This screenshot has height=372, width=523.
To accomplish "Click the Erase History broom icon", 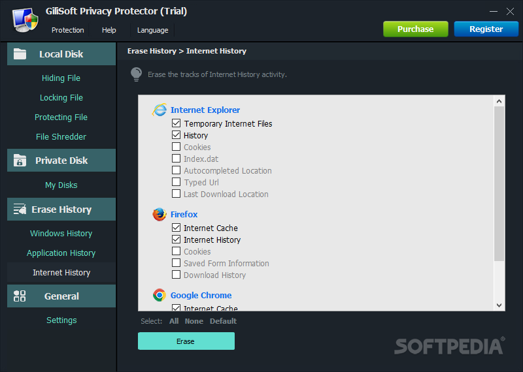I will tap(20, 209).
